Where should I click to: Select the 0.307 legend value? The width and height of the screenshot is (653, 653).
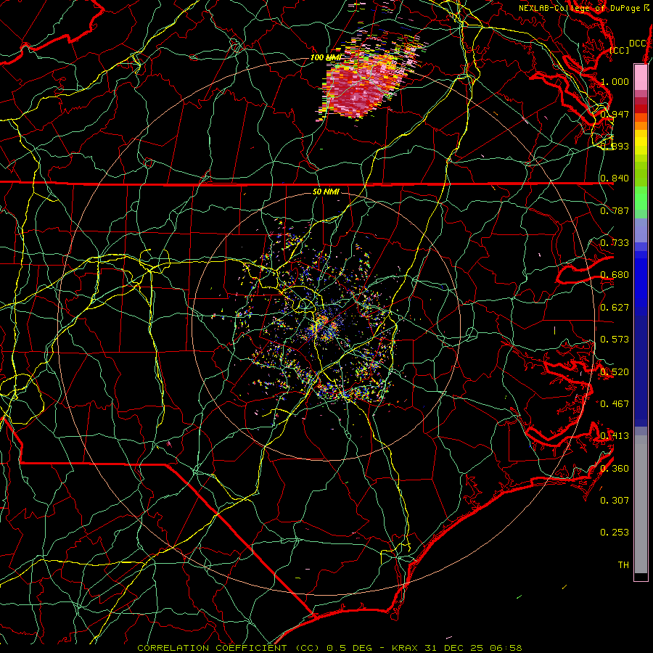click(x=615, y=501)
